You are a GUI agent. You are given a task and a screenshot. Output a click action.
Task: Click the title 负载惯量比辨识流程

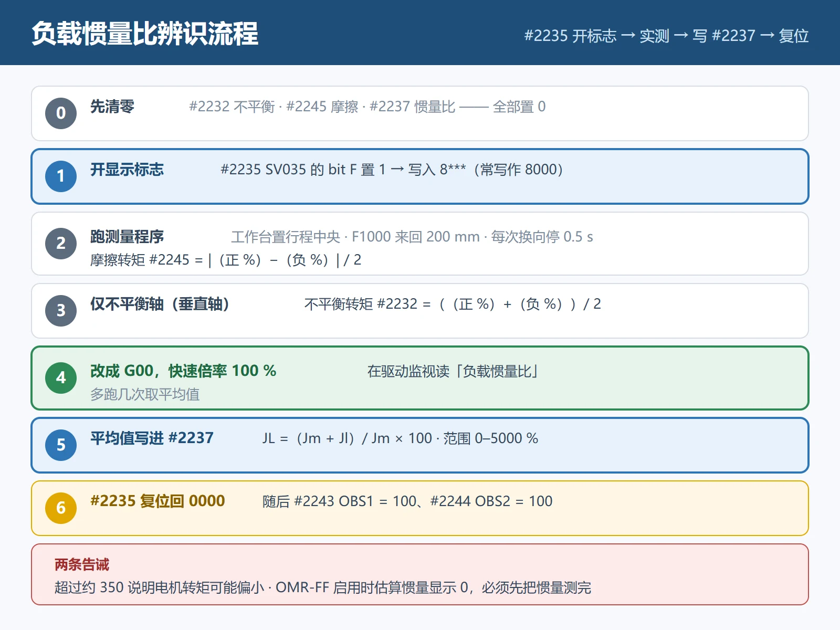(x=145, y=34)
